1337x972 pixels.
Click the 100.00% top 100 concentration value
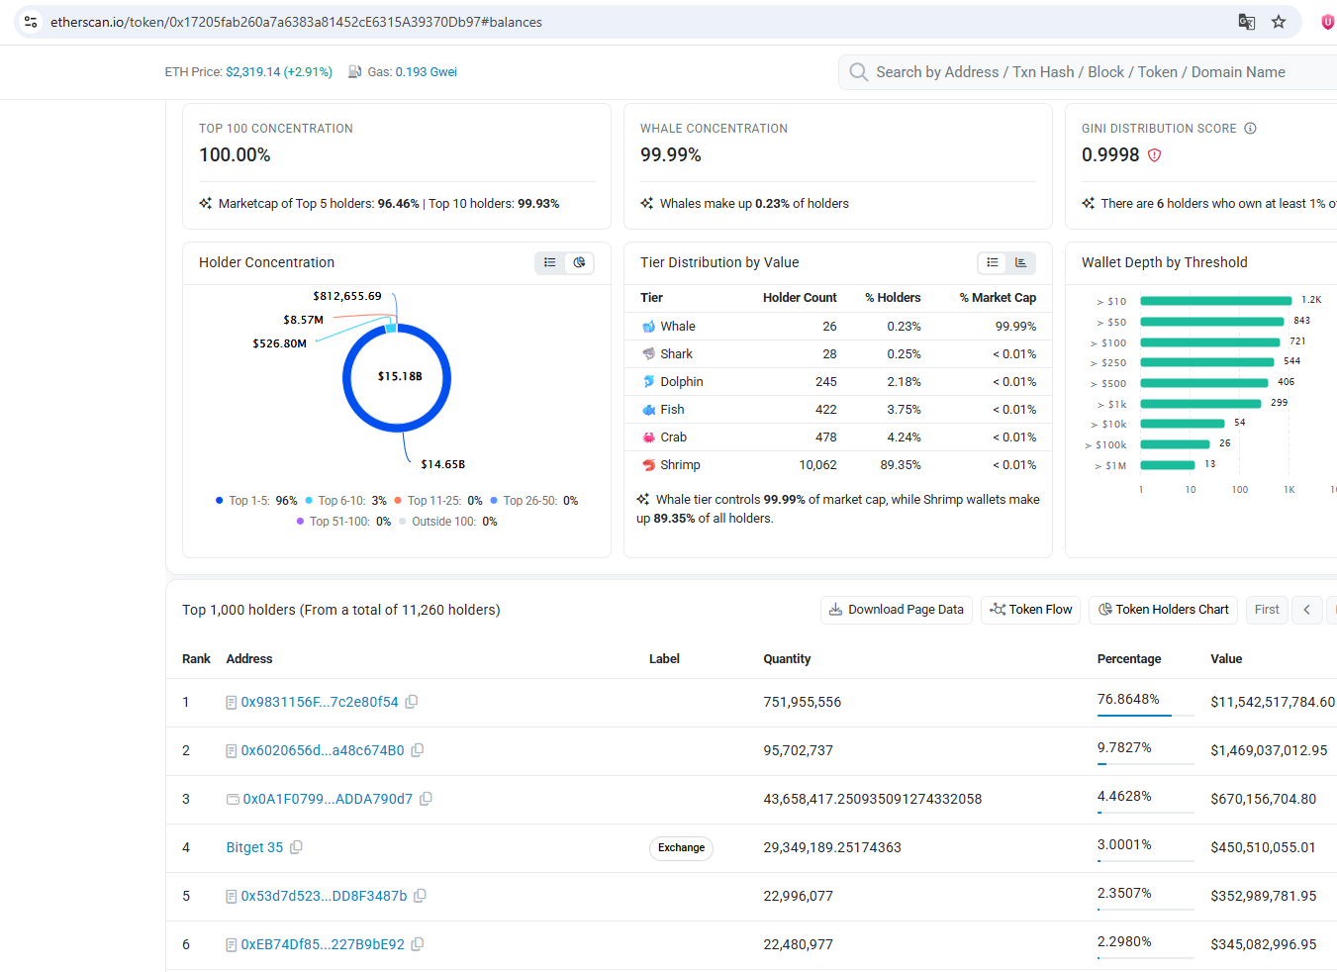235,155
